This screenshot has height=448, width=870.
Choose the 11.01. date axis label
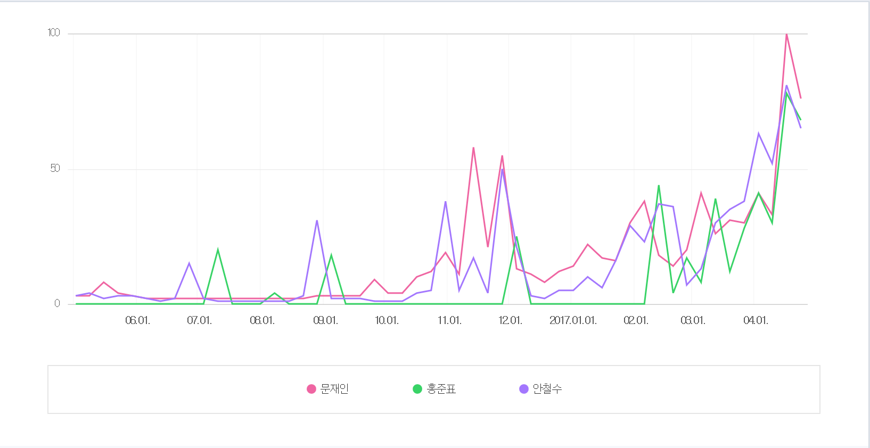click(x=449, y=320)
